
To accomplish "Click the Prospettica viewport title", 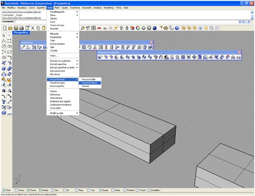I will coord(21,33).
